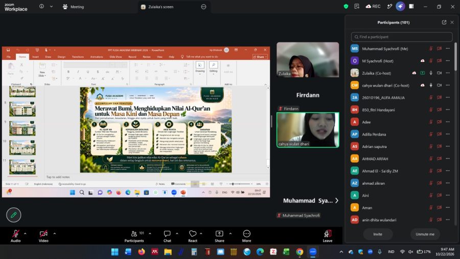Open the Audio settings caret
The height and width of the screenshot is (259, 460).
pyautogui.click(x=25, y=234)
